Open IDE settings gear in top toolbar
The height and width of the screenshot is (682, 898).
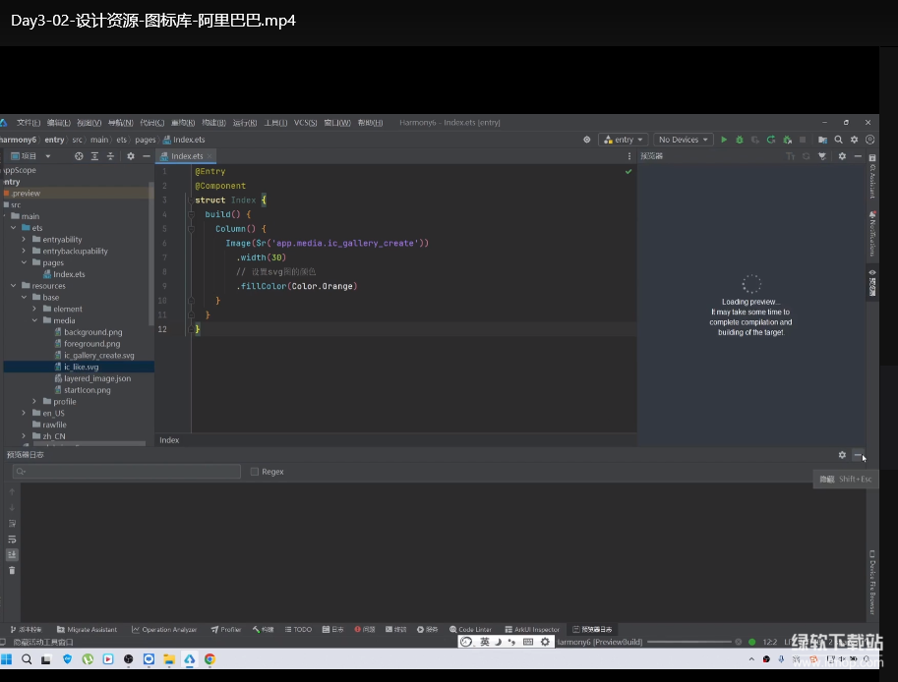pyautogui.click(x=854, y=140)
